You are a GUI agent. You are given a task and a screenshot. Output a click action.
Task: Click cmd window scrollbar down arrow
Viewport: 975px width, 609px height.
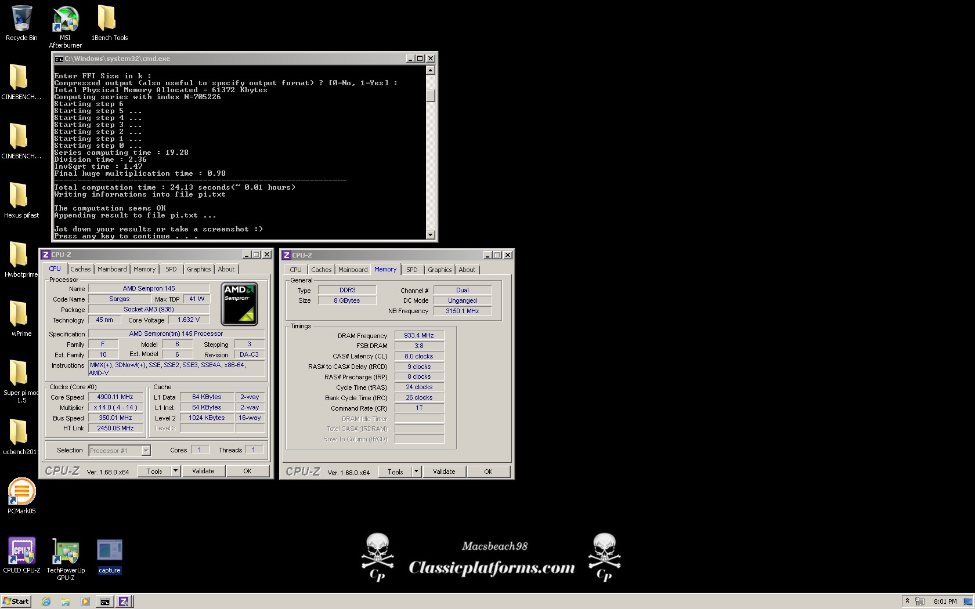(x=431, y=235)
